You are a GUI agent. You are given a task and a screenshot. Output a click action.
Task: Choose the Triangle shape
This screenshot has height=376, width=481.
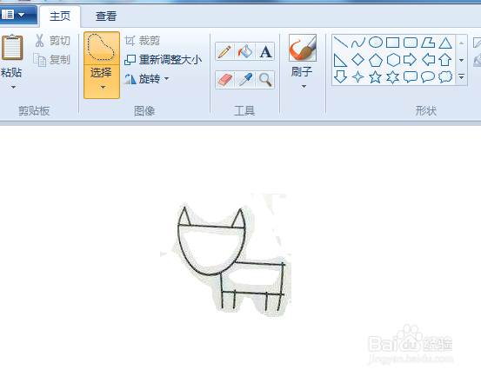445,43
